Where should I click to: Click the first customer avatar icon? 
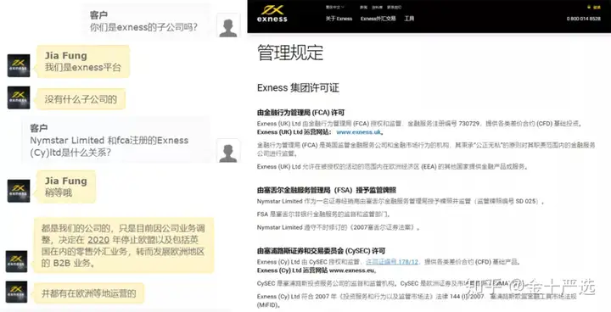coord(228,25)
